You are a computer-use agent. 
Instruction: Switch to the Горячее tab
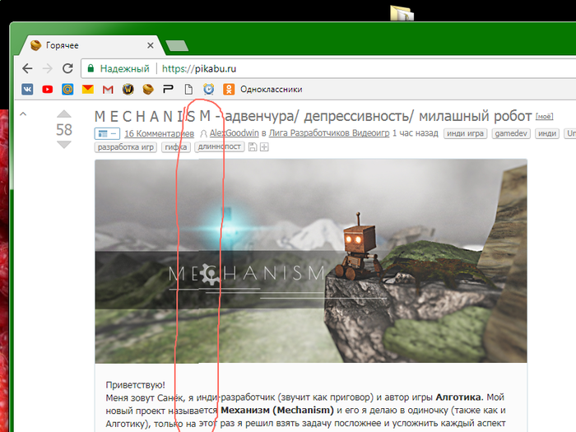point(91,45)
